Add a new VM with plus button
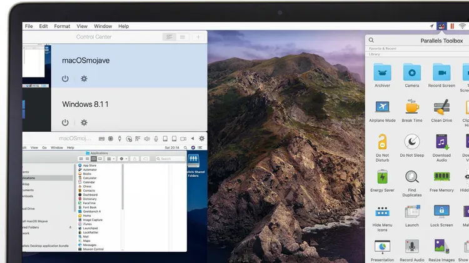Image resolution: width=469 pixels, height=263 pixels. click(x=198, y=37)
